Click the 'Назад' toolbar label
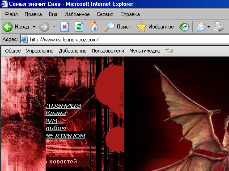Screen dimensions: 229x171 click(22, 27)
